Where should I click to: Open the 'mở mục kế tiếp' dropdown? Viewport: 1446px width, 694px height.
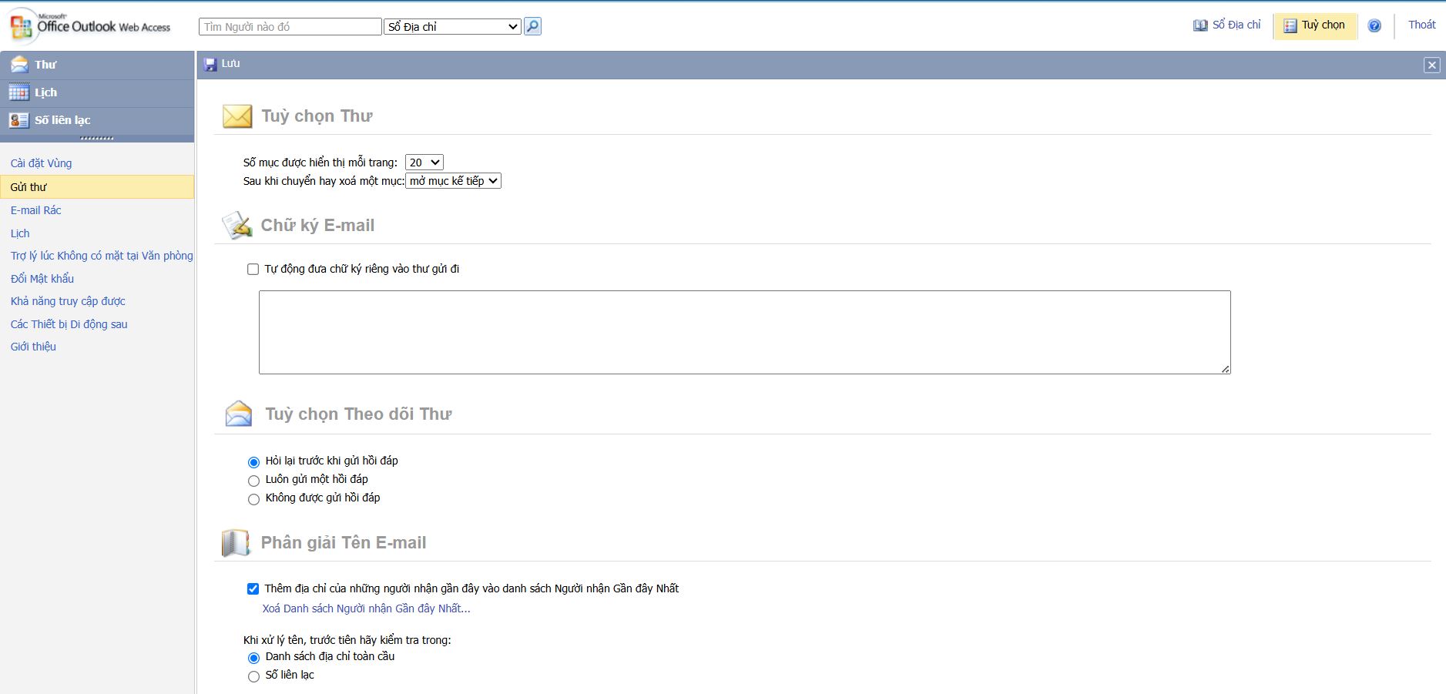coord(453,181)
